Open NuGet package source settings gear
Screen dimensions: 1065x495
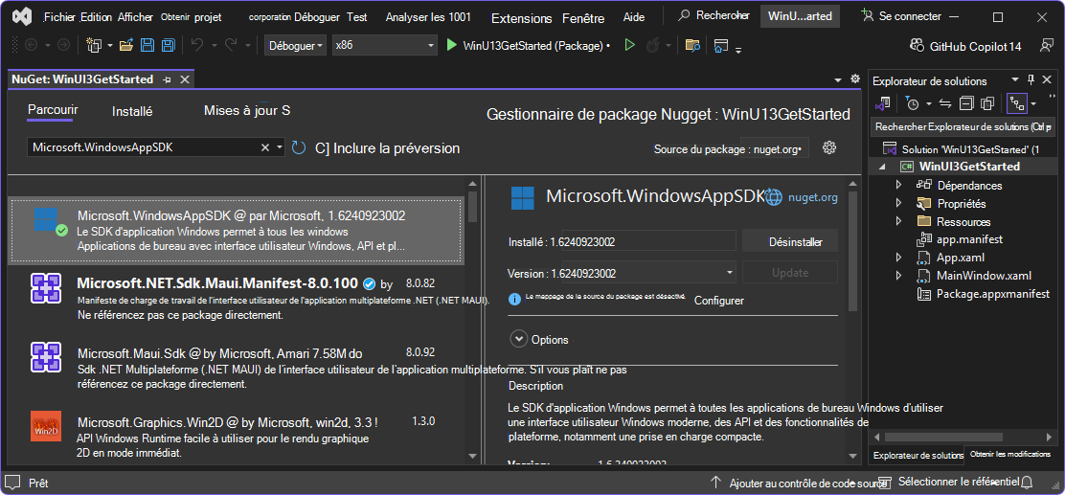828,147
